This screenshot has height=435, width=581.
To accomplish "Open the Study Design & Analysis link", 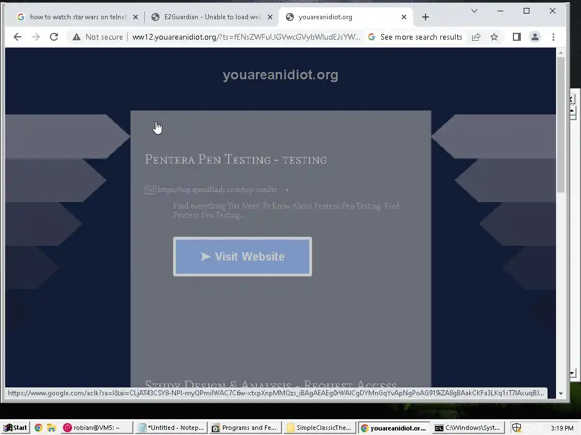I will point(271,384).
